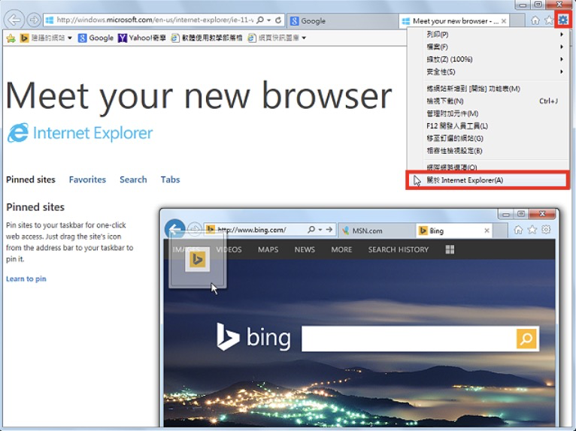576x431 pixels.
Task: Click the Windows logo site icon in address bar
Action: (x=50, y=20)
